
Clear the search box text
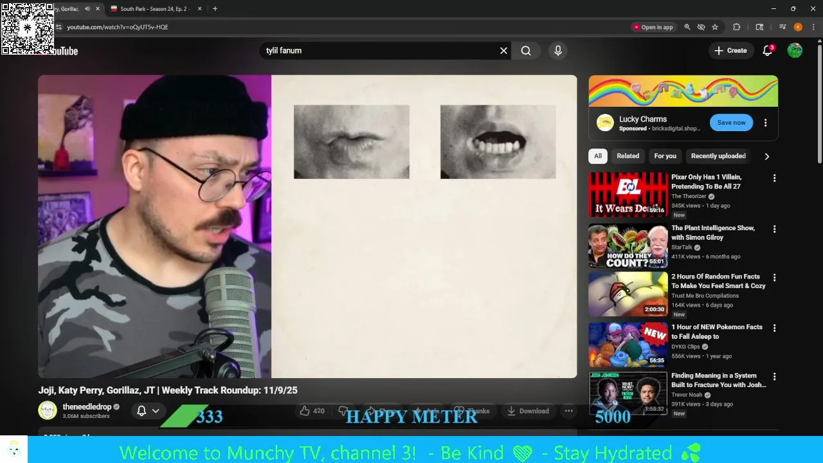pos(503,51)
